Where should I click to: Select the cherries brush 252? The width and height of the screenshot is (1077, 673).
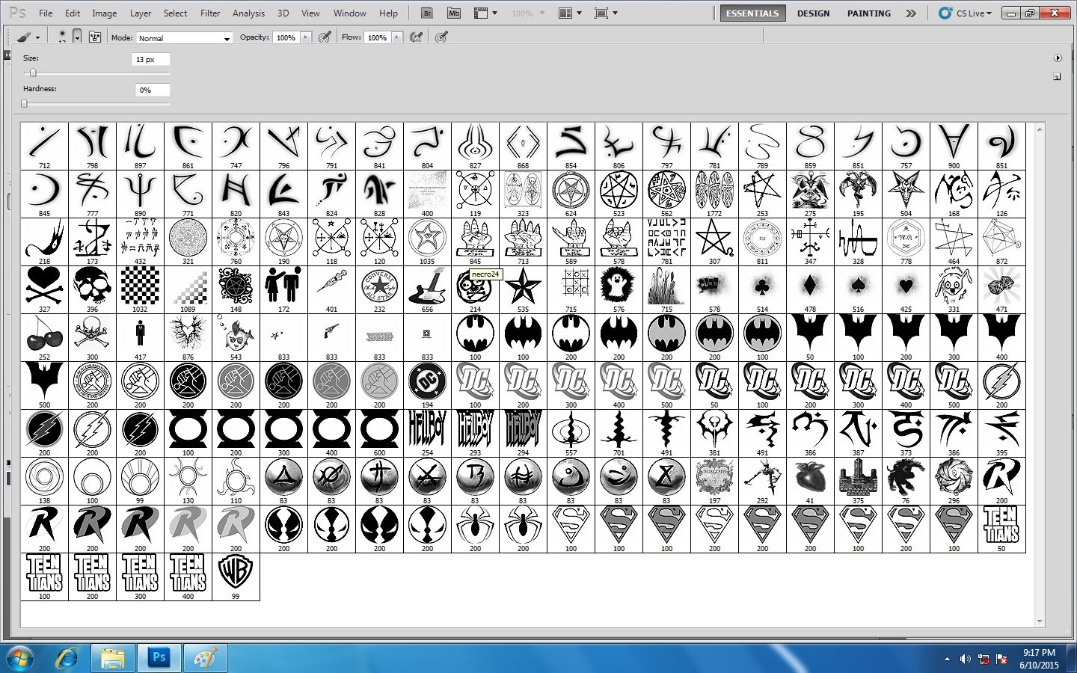pyautogui.click(x=44, y=337)
